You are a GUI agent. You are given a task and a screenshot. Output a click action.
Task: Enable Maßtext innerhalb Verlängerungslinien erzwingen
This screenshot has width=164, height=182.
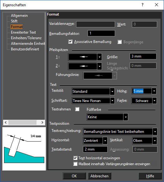click(x=75, y=164)
